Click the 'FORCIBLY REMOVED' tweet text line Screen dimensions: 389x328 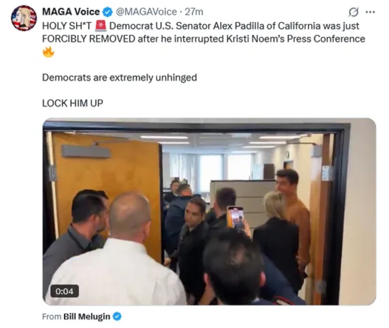click(204, 39)
